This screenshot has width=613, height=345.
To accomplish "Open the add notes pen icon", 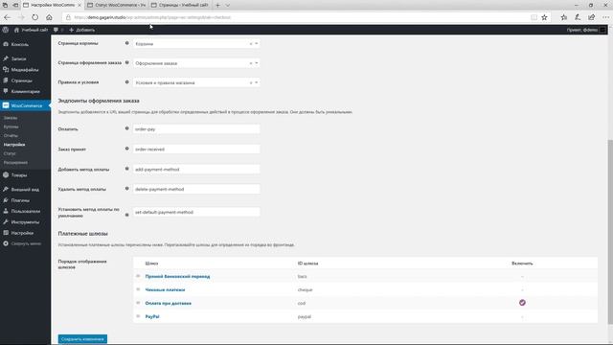I will click(x=578, y=17).
